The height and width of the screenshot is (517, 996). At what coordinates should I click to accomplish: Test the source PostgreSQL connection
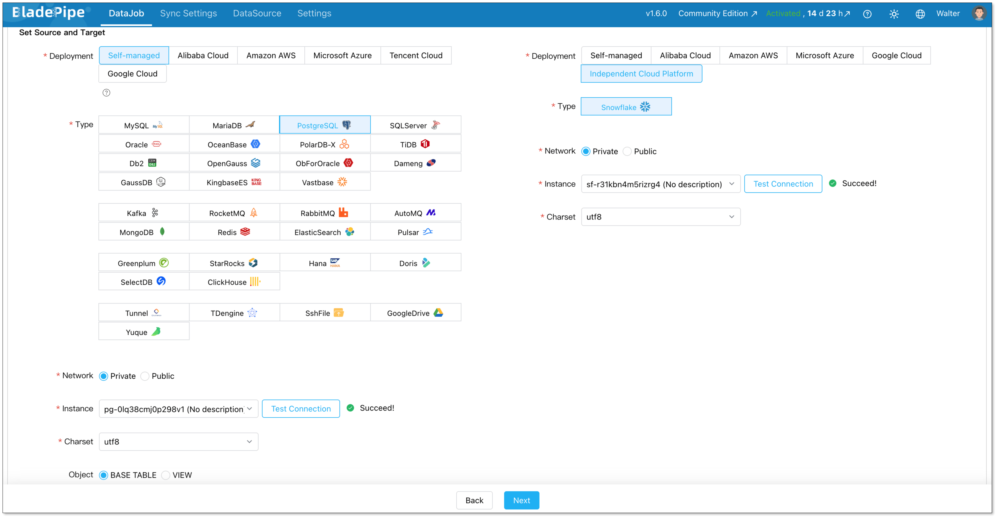point(301,409)
